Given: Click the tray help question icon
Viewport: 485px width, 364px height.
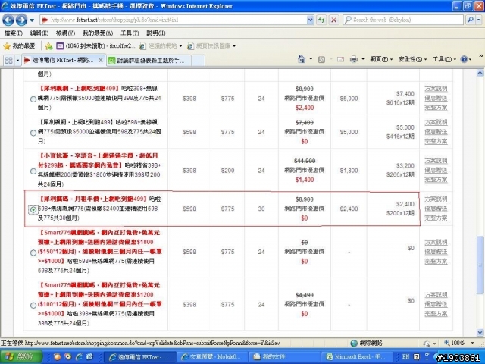Looking at the screenshot, I should [417, 357].
